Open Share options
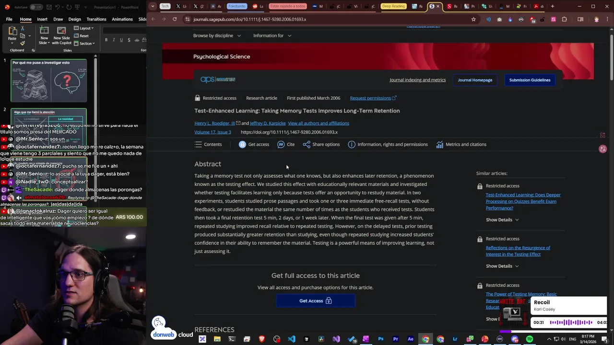This screenshot has height=345, width=614. point(321,144)
